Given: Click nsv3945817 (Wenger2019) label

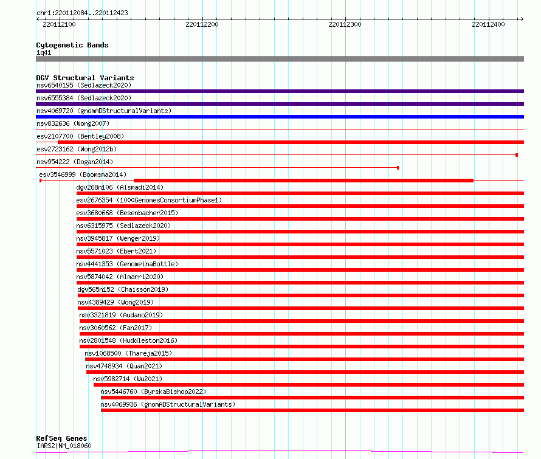Looking at the screenshot, I should pyautogui.click(x=118, y=238).
